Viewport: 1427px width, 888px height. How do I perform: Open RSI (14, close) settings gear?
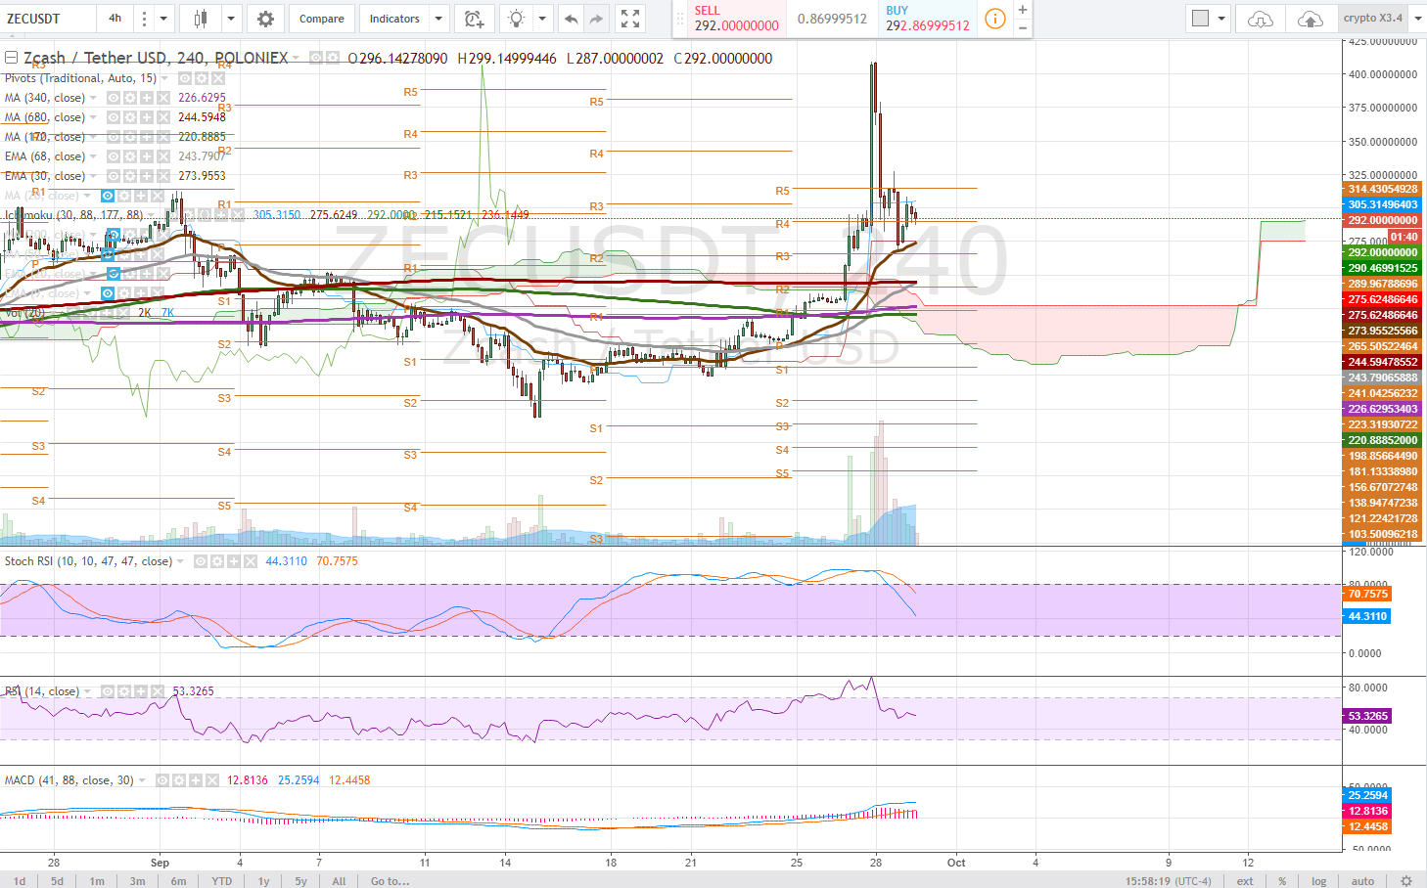click(x=126, y=691)
